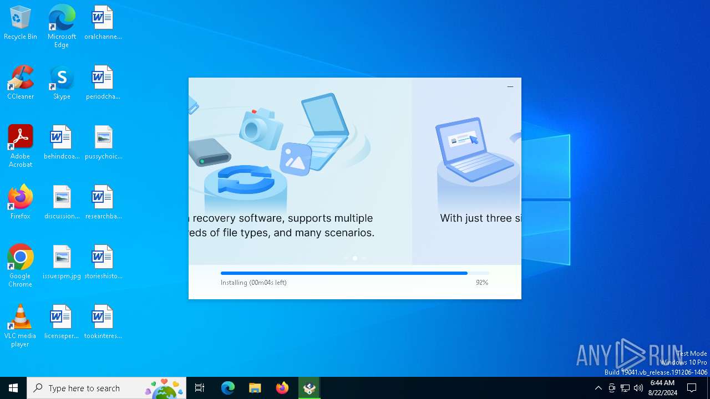710x399 pixels.
Task: Launch the Google Chrome desktop shortcut
Action: [x=21, y=266]
